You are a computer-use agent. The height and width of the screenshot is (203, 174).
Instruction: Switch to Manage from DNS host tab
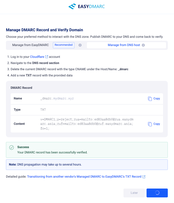124,45
